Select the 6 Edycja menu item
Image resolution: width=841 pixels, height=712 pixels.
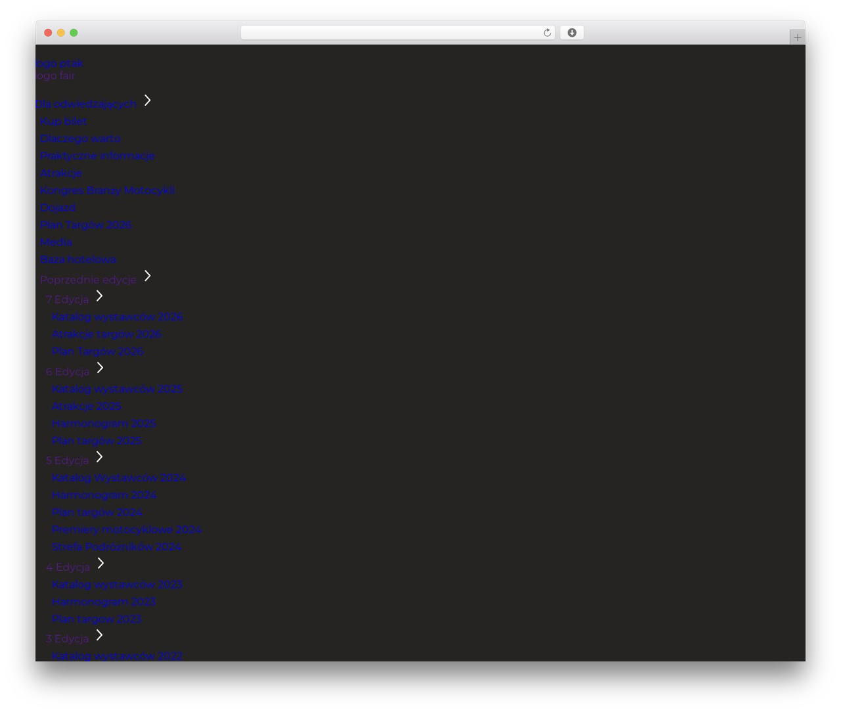point(68,372)
